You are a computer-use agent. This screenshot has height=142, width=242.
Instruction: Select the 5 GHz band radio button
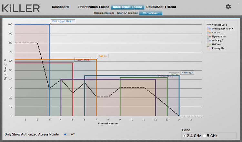pyautogui.click(x=204, y=136)
